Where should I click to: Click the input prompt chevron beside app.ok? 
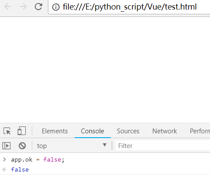[4, 159]
